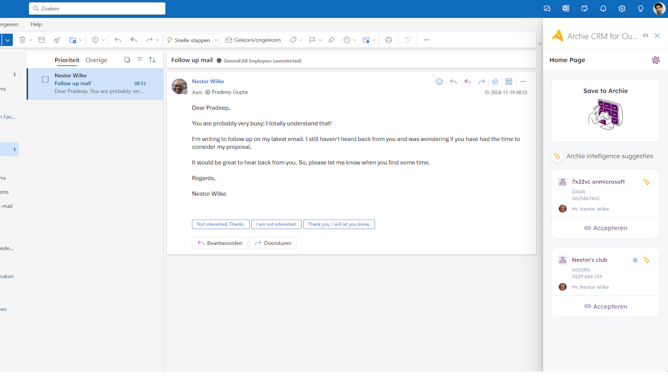Viewport: 668px width, 376px height.
Task: Choose 'I am not interested.' suggested reply
Action: [x=276, y=224]
